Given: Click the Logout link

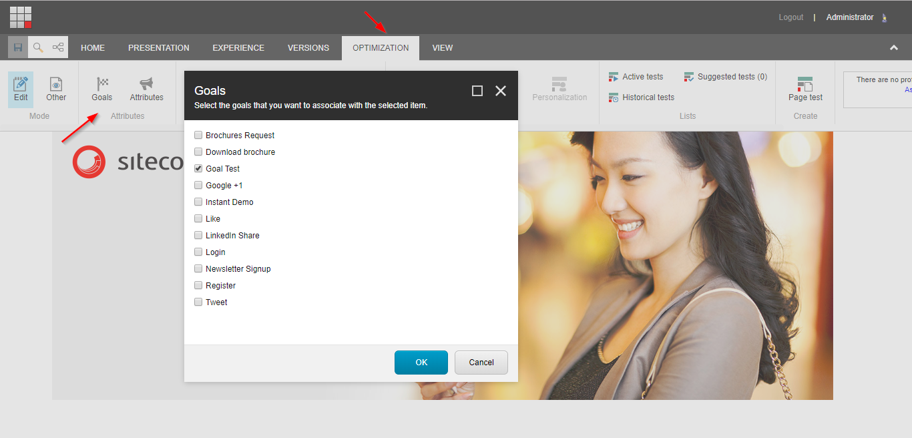Looking at the screenshot, I should click(790, 17).
